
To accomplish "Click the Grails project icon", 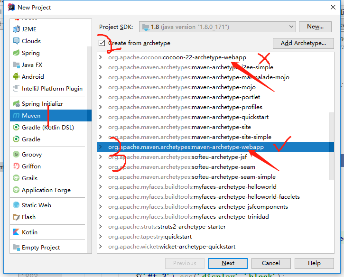I will click(x=16, y=178).
